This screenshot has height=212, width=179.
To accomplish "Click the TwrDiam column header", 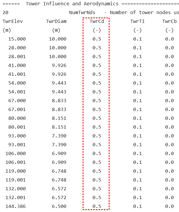I will point(56,21).
